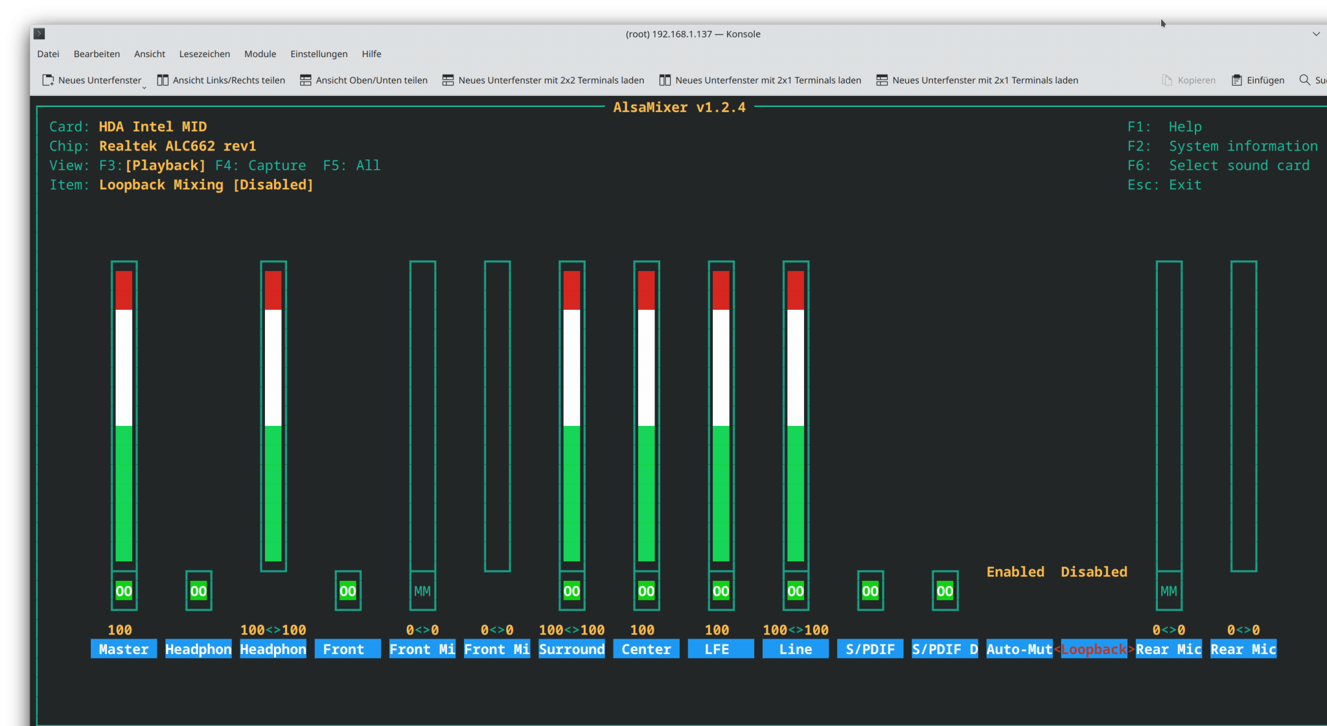This screenshot has width=1327, height=726.
Task: Click the Line volume bar
Action: [796, 416]
